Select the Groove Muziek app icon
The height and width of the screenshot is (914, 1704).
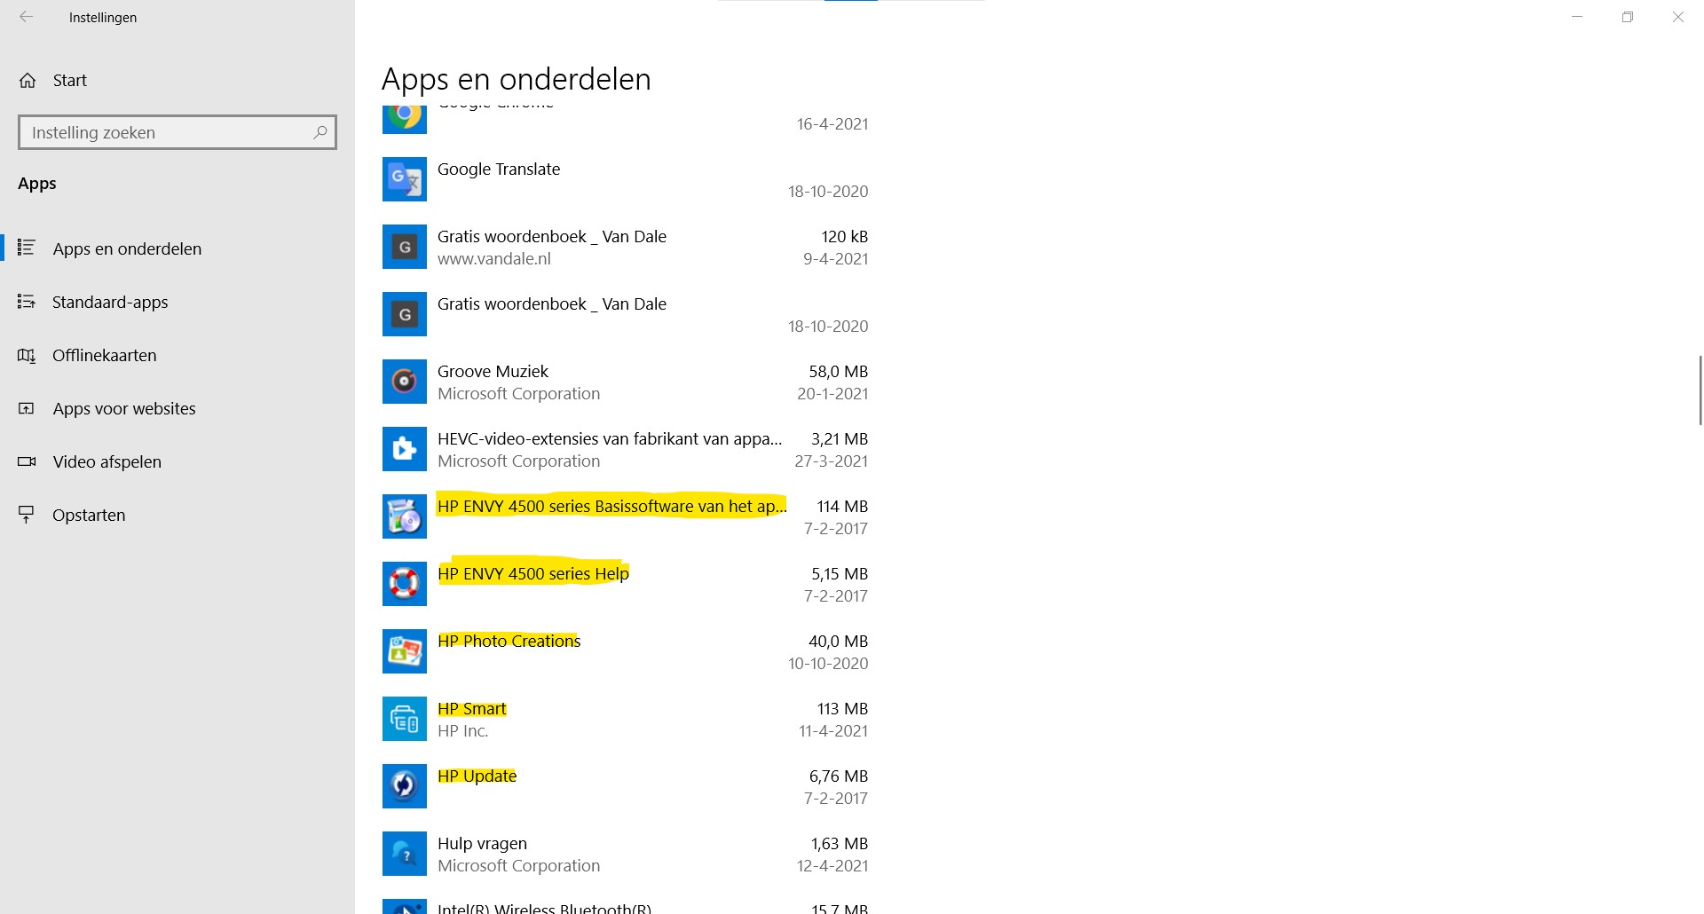click(x=405, y=382)
